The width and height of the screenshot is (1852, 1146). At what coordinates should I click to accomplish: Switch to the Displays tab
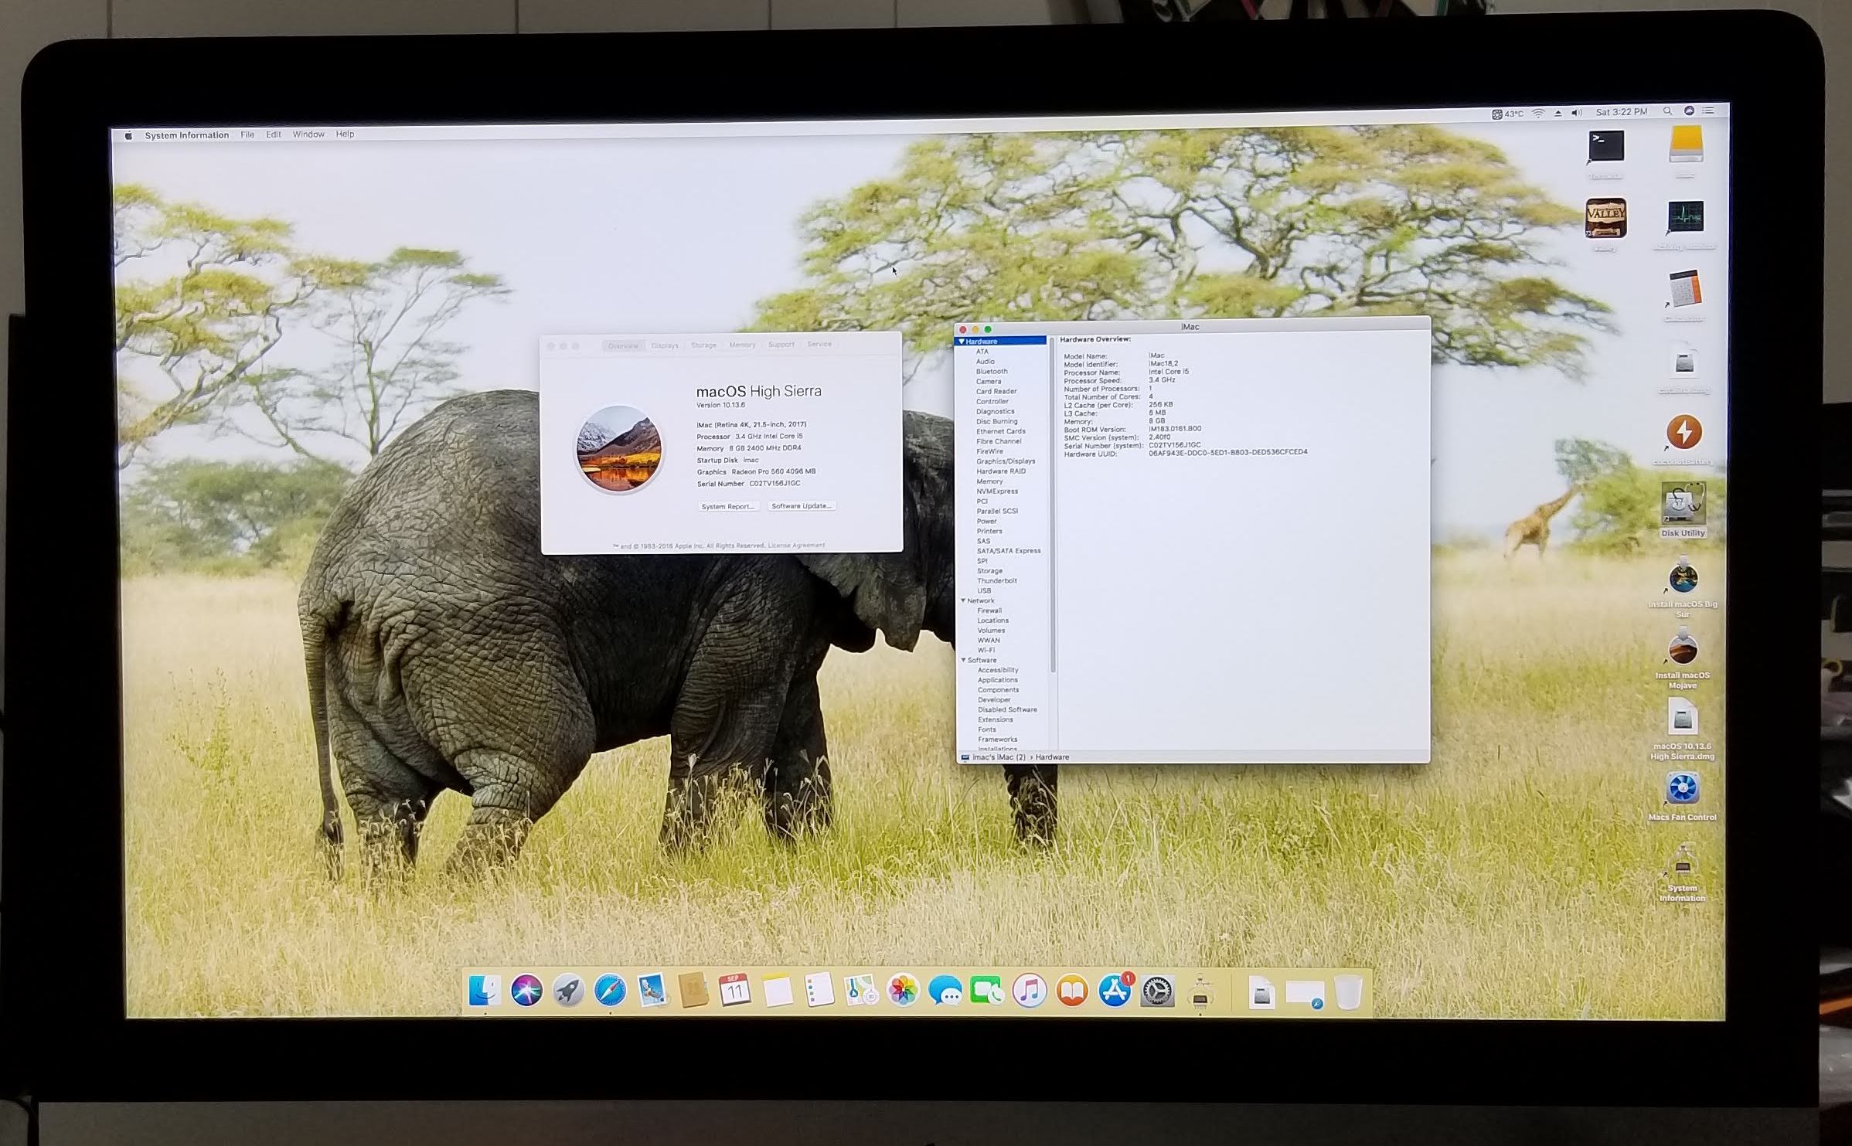tap(664, 345)
